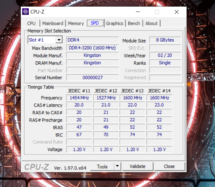Click the JEDEC #13 1600 MHz frequency cell
Viewport: 215px width, 187px height.
pyautogui.click(x=132, y=98)
